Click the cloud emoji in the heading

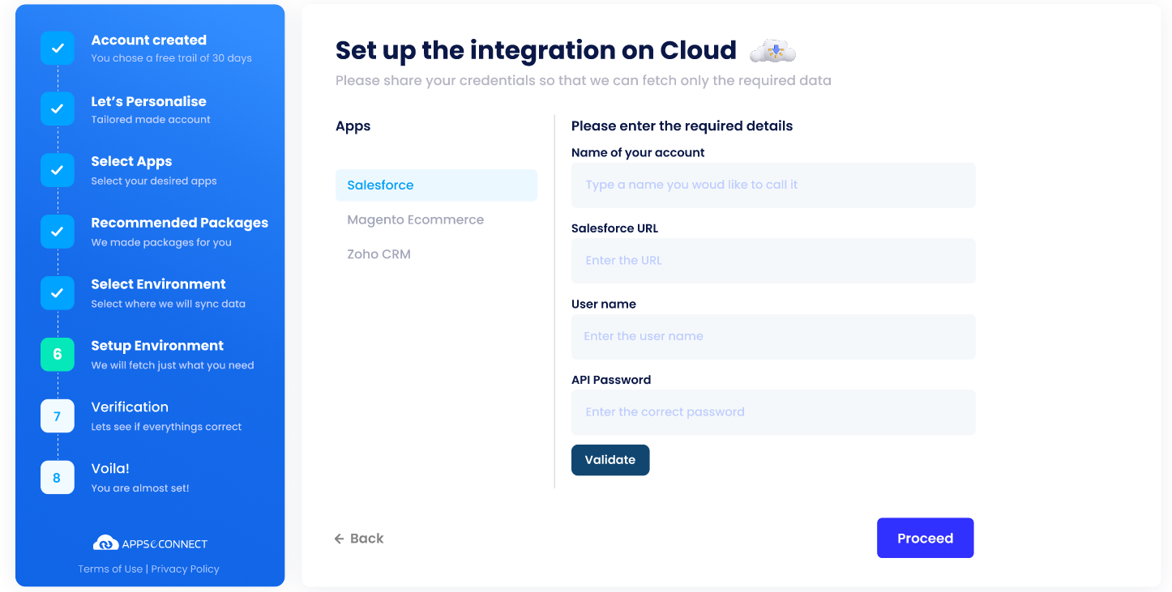point(773,50)
